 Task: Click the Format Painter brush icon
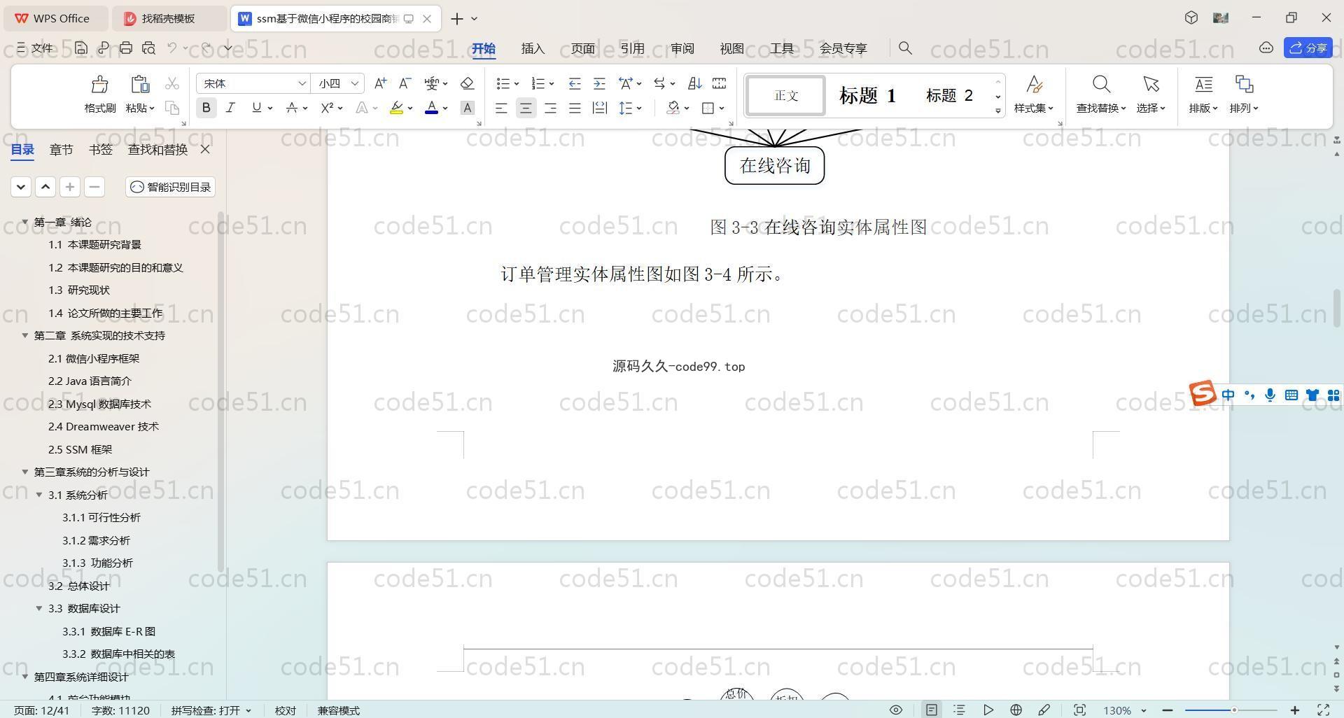click(100, 85)
